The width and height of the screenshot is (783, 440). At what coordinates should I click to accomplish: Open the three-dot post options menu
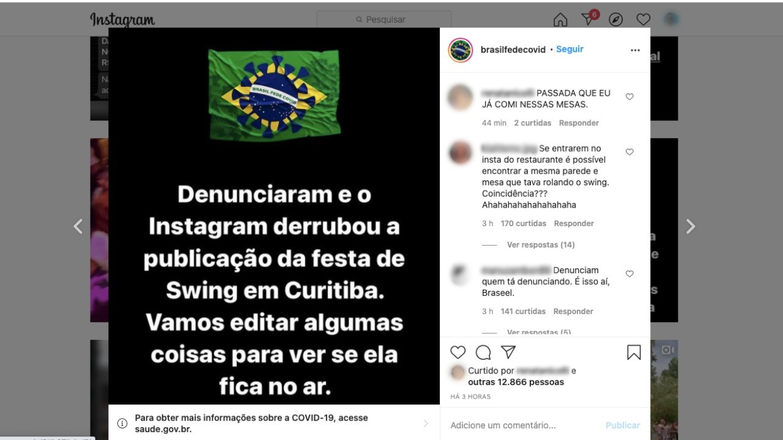click(635, 50)
